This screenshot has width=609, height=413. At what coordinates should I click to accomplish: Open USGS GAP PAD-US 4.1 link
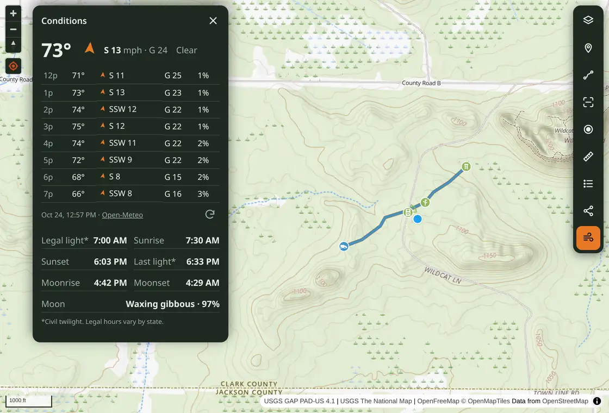[299, 401]
